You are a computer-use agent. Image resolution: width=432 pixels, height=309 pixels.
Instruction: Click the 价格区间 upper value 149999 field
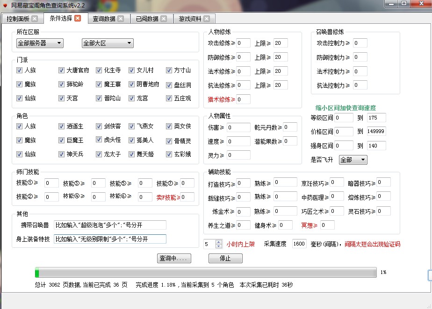pyautogui.click(x=376, y=132)
